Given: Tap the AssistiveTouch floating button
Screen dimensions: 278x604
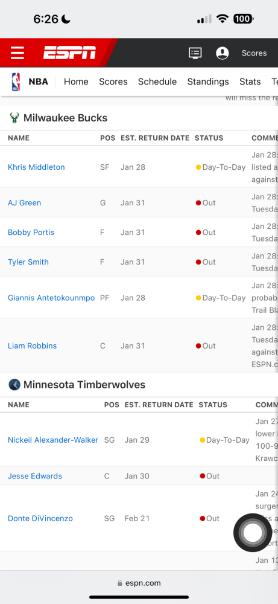Looking at the screenshot, I should (253, 533).
